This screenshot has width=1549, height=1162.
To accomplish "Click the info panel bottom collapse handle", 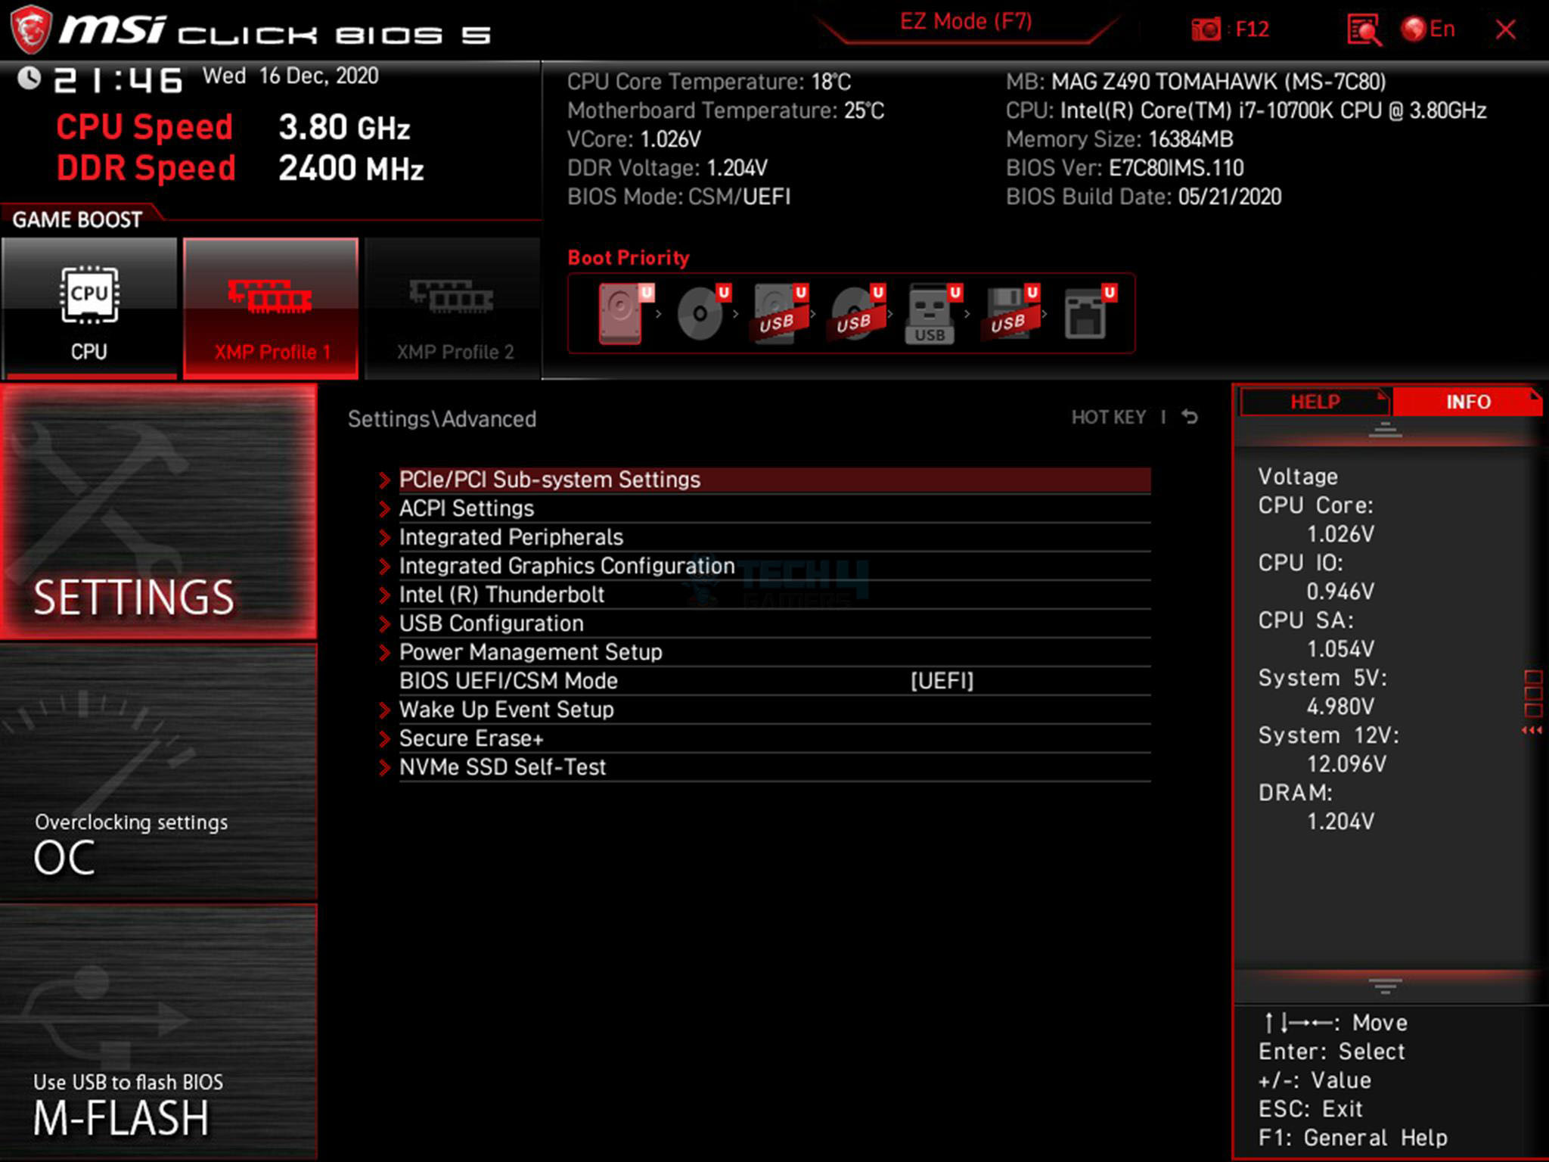I will click(1386, 986).
